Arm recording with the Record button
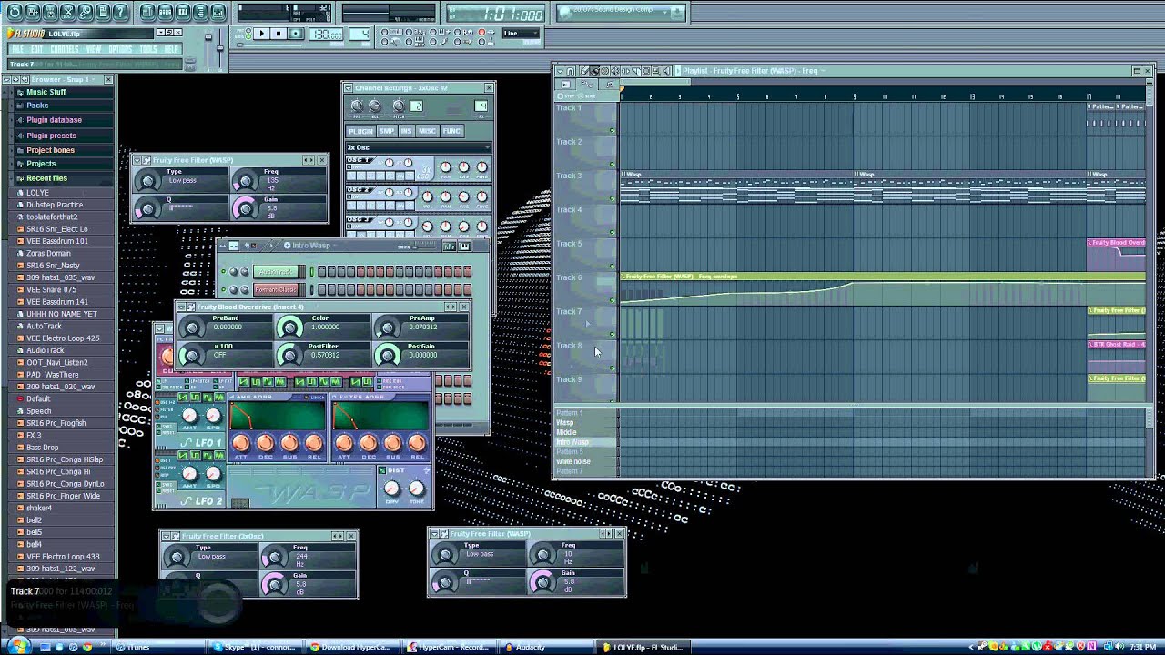1165x655 pixels. coord(296,34)
